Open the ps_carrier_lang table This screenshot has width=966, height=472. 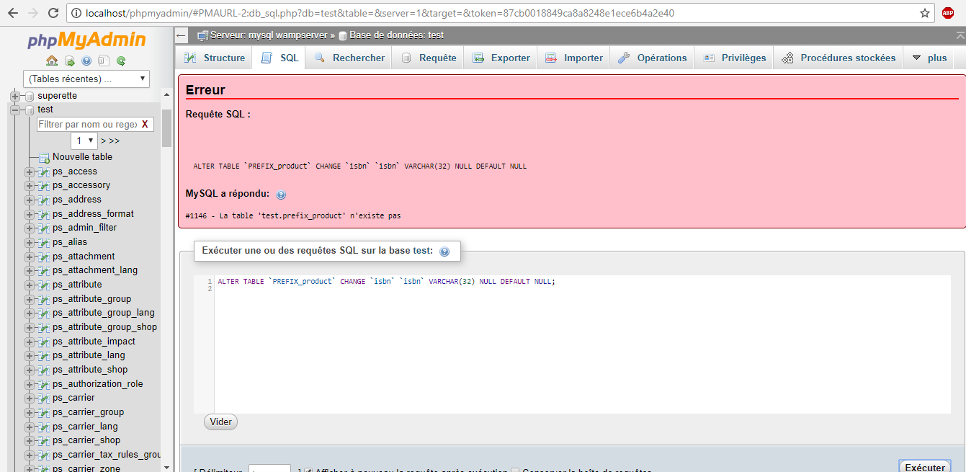click(x=85, y=427)
